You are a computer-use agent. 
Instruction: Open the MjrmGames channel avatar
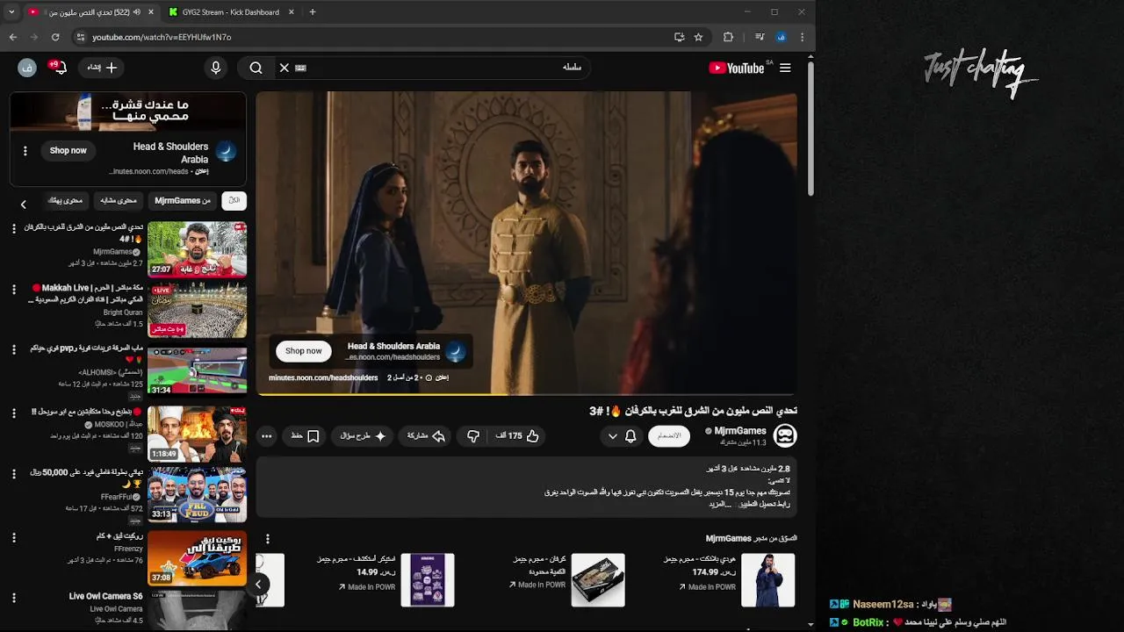coord(785,435)
